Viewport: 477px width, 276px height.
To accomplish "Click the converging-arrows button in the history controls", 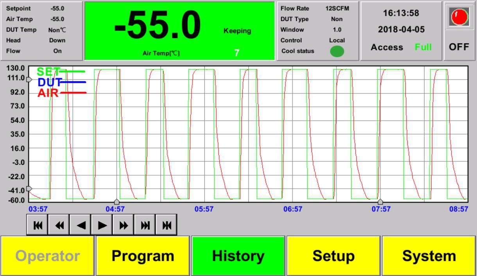I will click(x=167, y=225).
